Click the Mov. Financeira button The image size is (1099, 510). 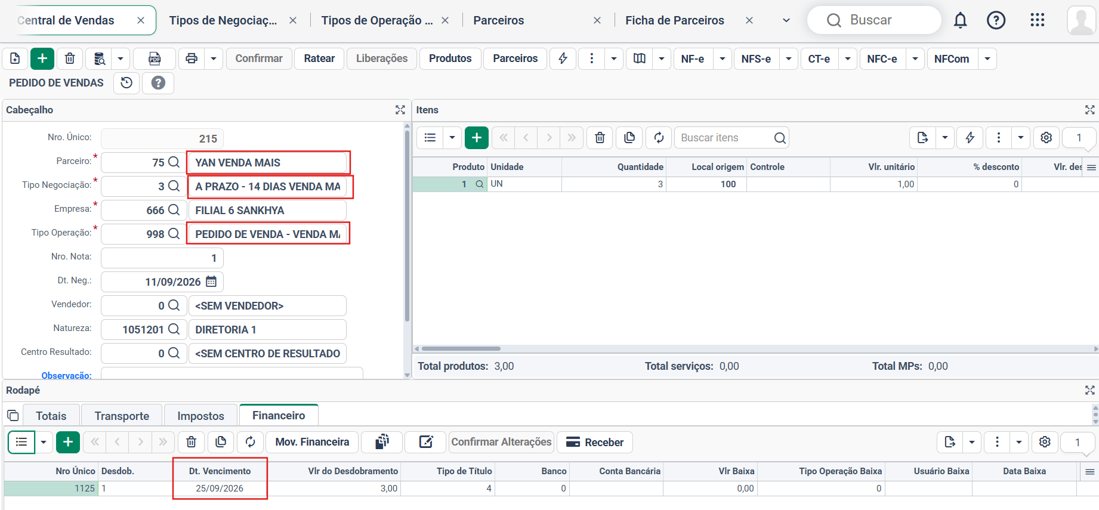pos(312,442)
